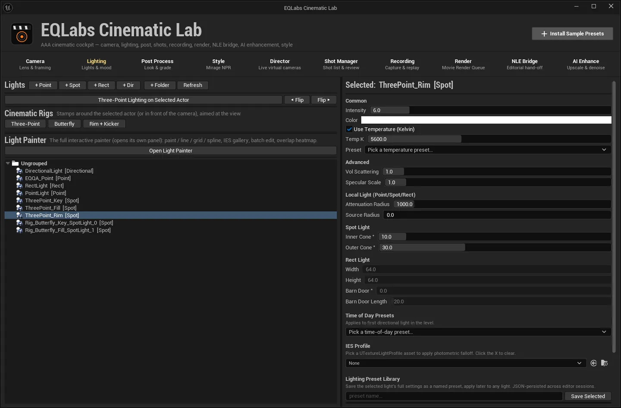Click the Intensity 6.0 value field
621x408 pixels.
(x=491, y=110)
